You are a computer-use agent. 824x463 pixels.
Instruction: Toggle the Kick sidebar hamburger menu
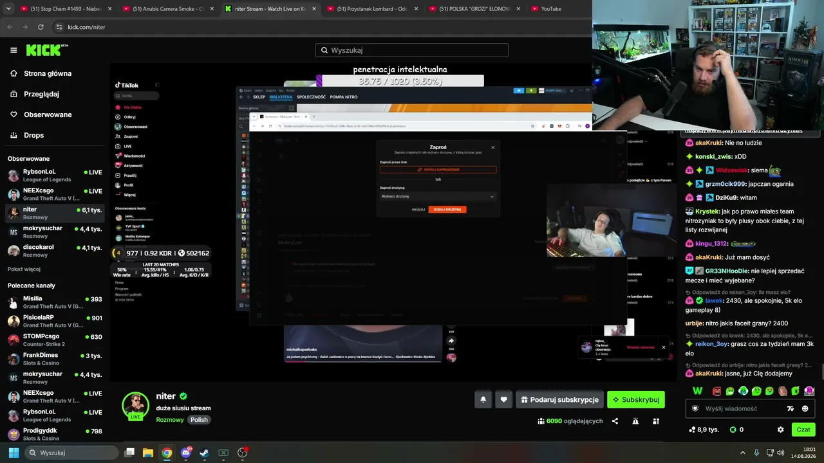[x=14, y=50]
